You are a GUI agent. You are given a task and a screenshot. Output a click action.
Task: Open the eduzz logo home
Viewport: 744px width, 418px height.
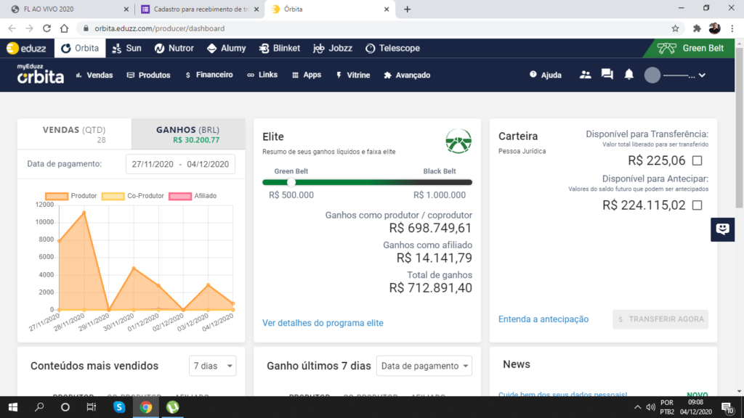pos(27,49)
